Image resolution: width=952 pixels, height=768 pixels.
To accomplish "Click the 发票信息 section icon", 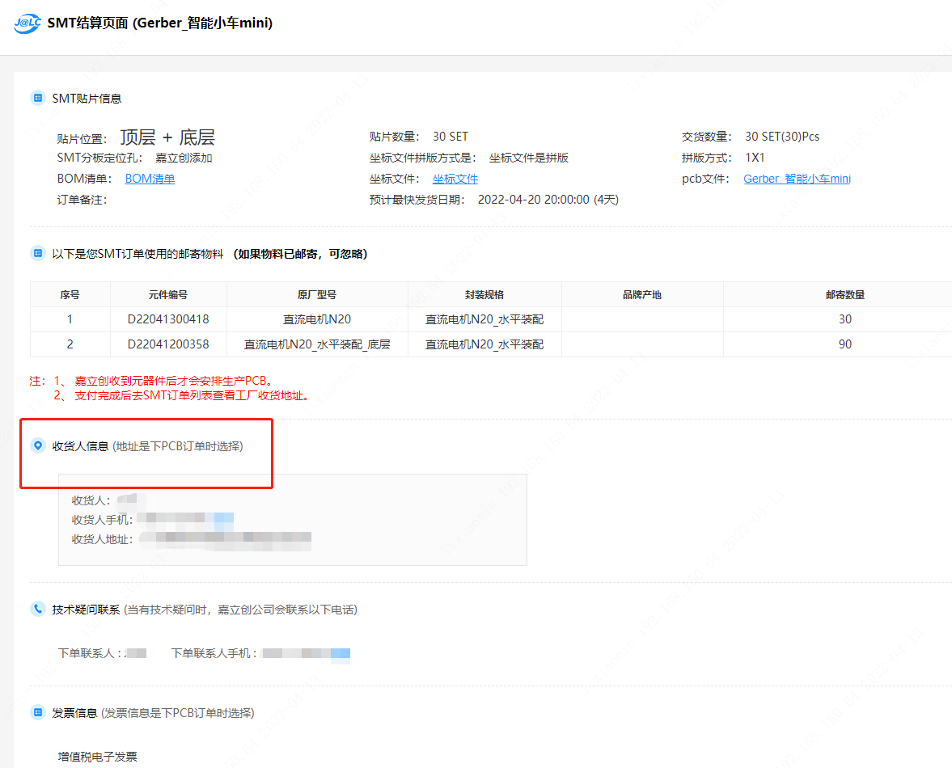I will tap(37, 712).
